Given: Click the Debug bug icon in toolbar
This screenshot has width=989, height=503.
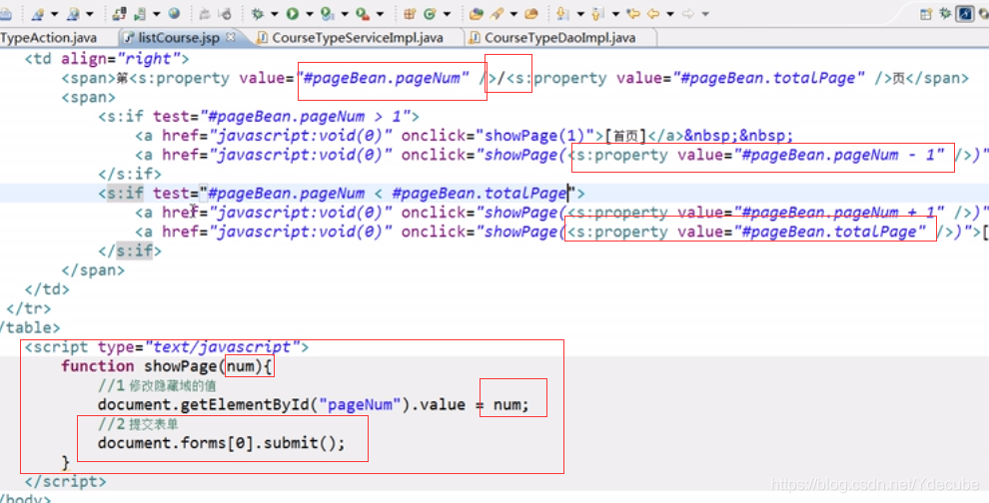Looking at the screenshot, I should (x=258, y=13).
